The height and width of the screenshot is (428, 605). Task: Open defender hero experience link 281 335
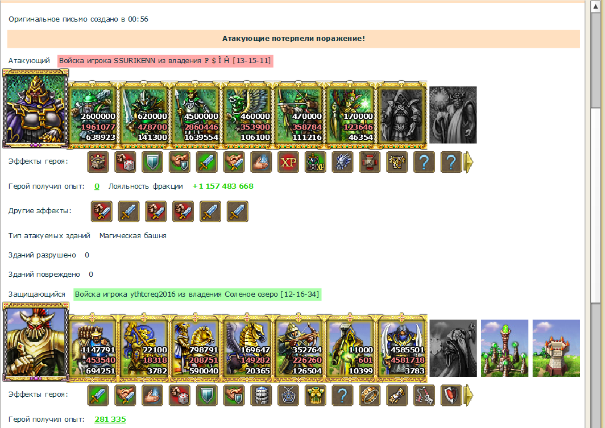(110, 419)
